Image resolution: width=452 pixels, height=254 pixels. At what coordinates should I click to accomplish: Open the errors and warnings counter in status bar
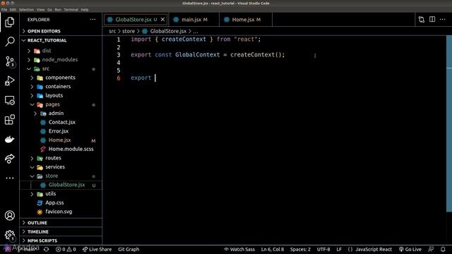(x=66, y=249)
